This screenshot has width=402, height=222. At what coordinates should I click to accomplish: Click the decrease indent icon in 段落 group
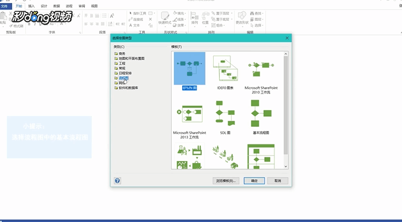click(118, 24)
